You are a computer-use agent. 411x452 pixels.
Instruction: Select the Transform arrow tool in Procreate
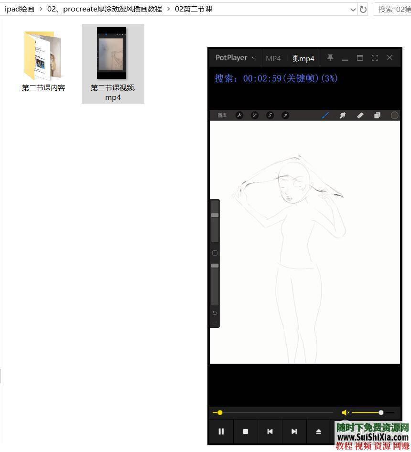286,115
